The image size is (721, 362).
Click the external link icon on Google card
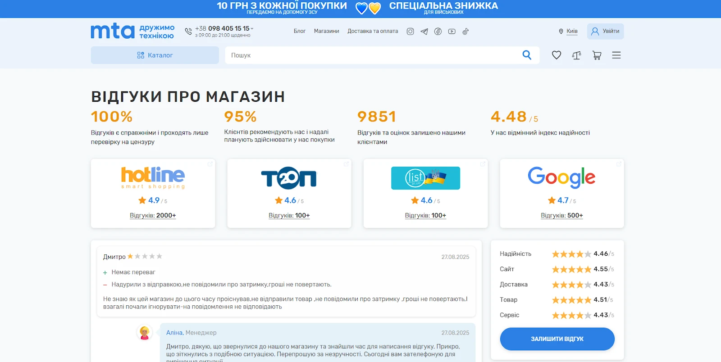point(619,164)
